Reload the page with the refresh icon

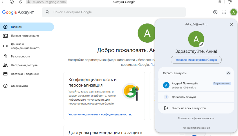[21, 2]
